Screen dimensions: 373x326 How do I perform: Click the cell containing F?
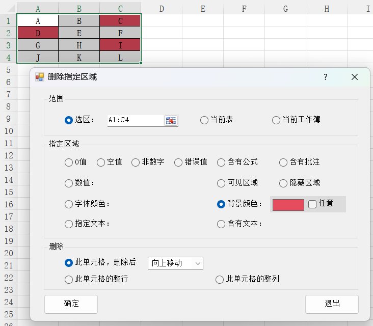(120, 33)
